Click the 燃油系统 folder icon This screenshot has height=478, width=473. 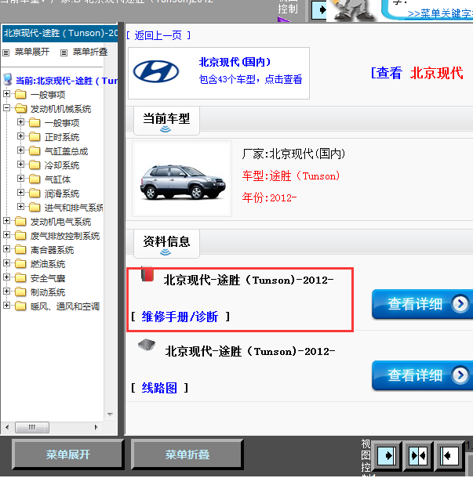pos(20,263)
